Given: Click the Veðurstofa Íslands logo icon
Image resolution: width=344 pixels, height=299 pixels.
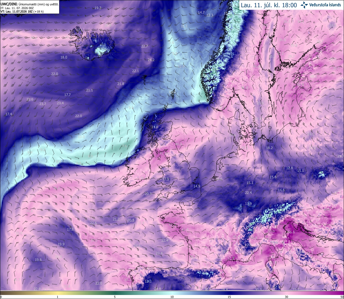Looking at the screenshot, I should (304, 5).
